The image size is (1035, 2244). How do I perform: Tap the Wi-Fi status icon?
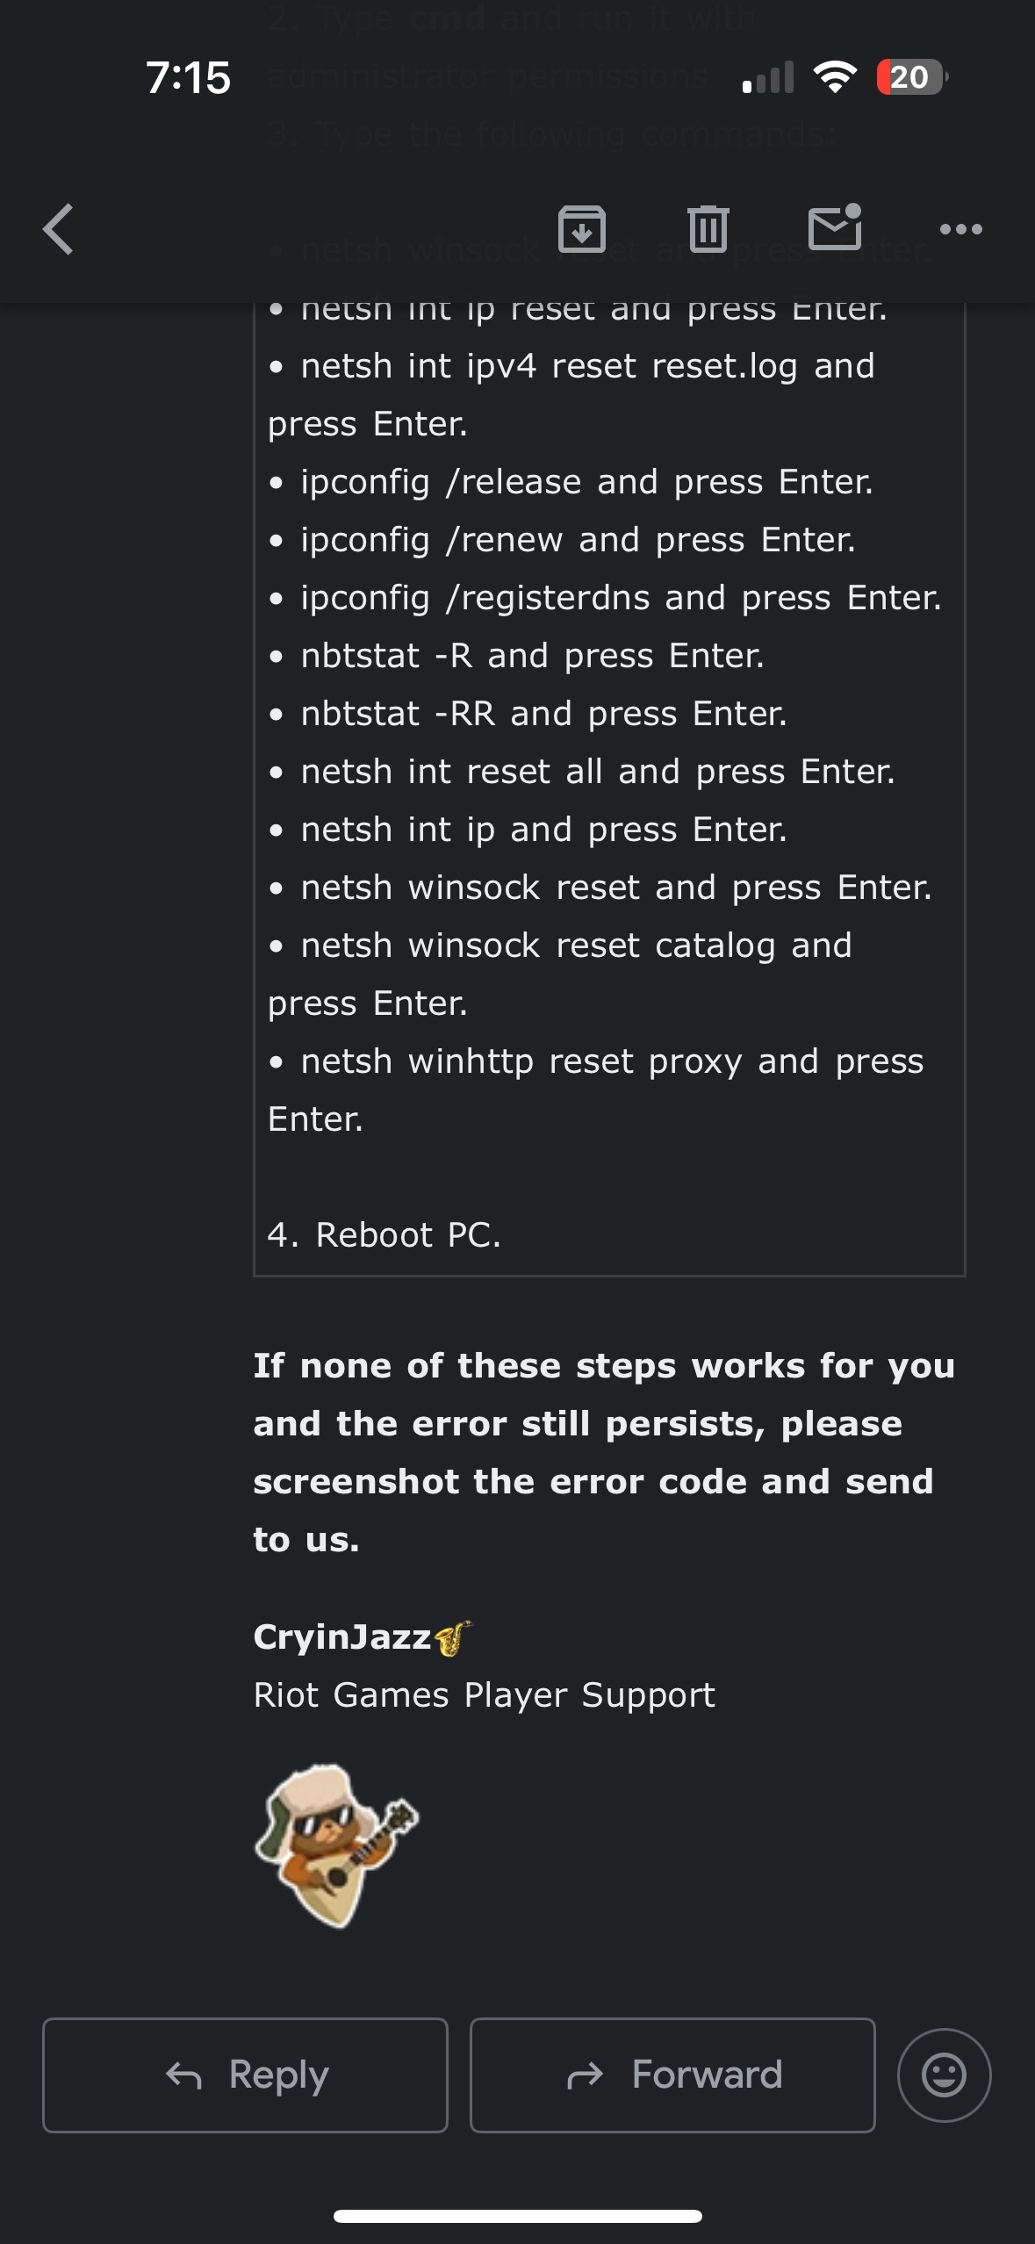(835, 77)
